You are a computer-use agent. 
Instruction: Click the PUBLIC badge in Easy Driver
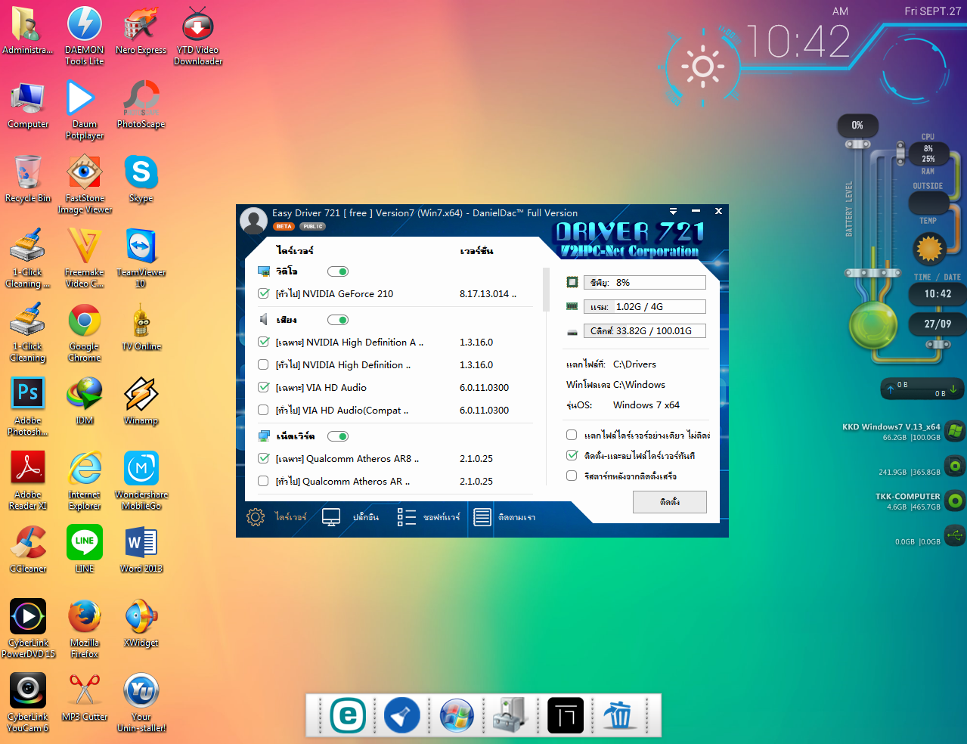point(312,226)
